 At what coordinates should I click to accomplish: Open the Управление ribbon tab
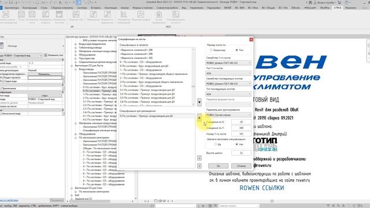pos(197,8)
